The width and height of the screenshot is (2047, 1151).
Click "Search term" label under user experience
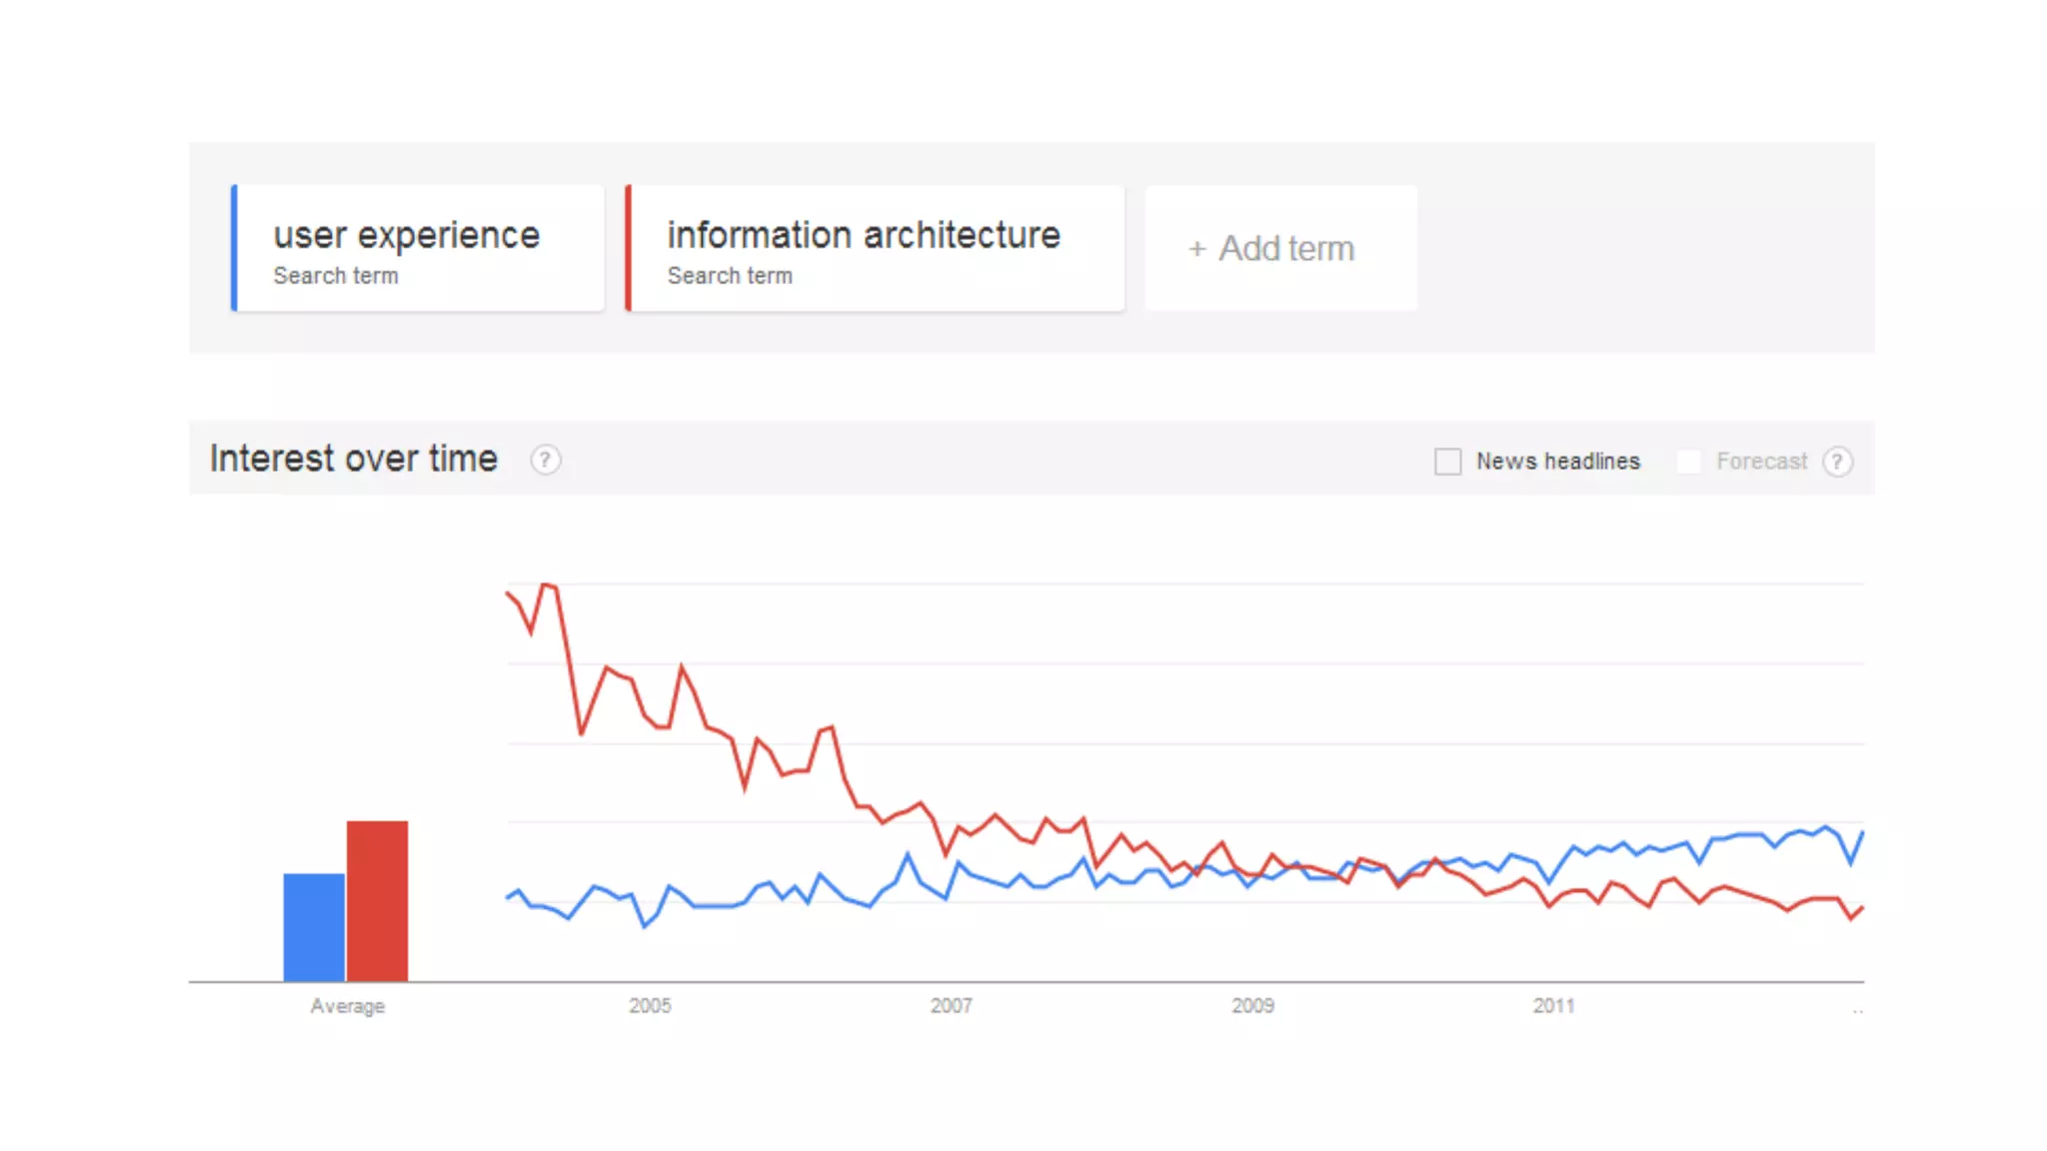336,276
